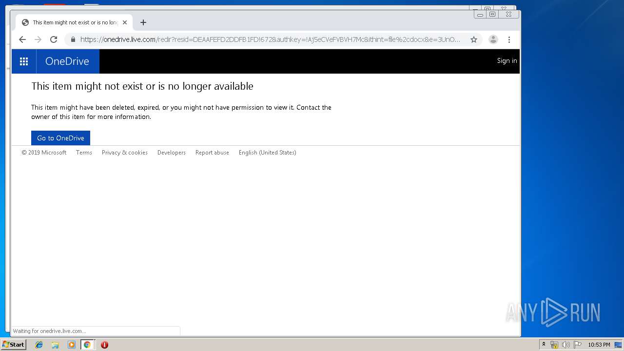The image size is (624, 351).
Task: Click the browser forward arrow
Action: point(38,39)
